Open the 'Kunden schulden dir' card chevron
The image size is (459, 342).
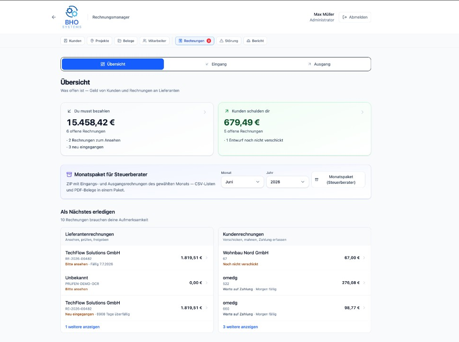(x=363, y=112)
